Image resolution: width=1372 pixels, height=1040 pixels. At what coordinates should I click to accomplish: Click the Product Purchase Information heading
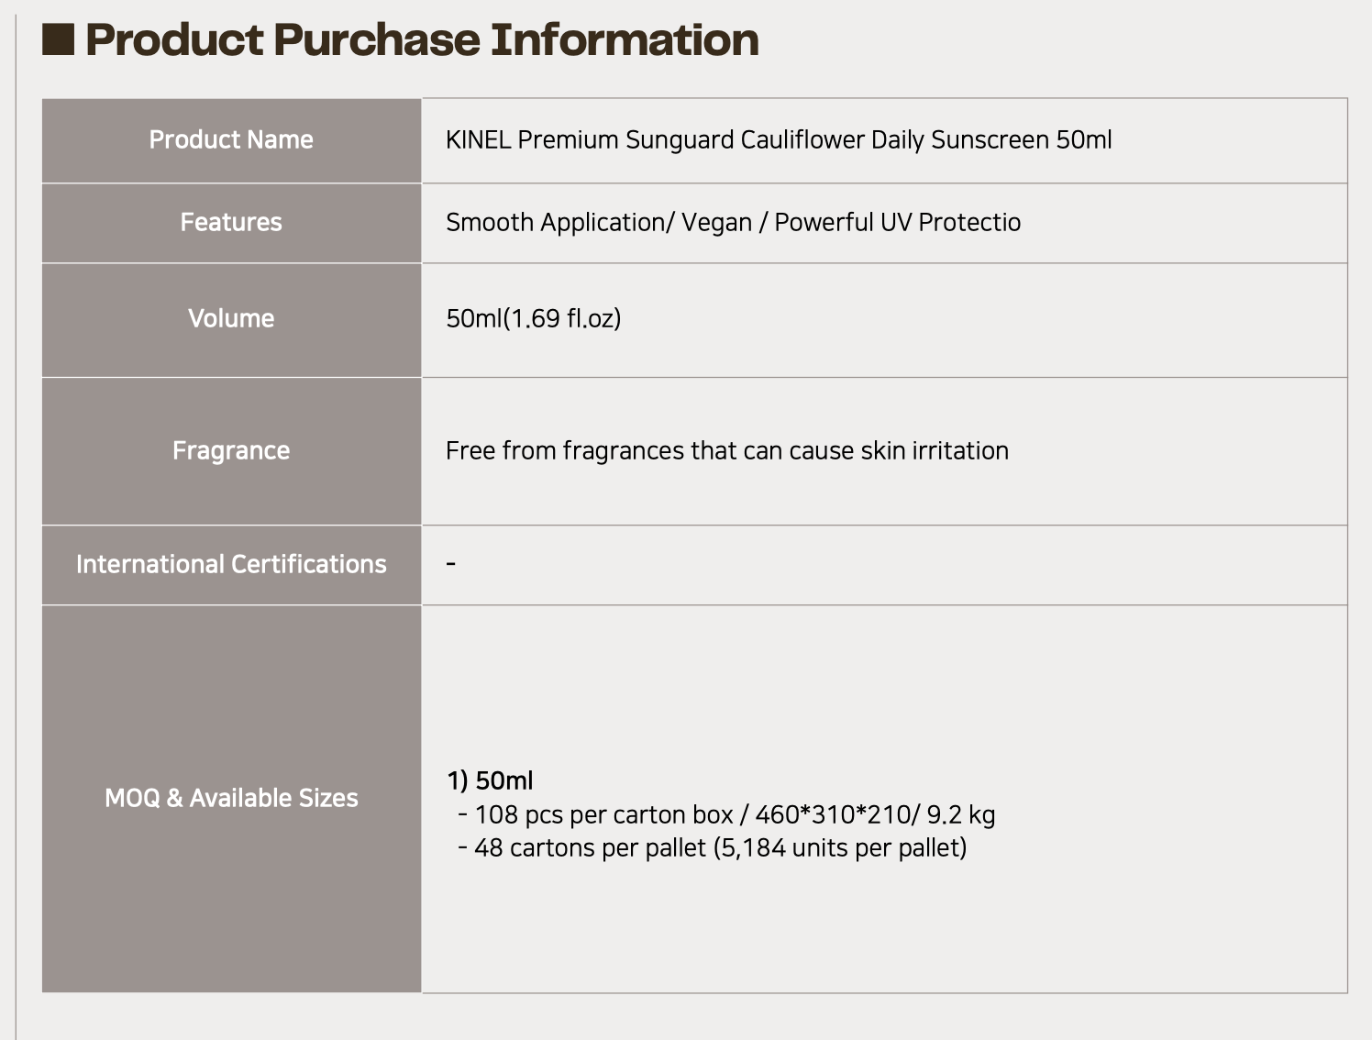(x=422, y=39)
